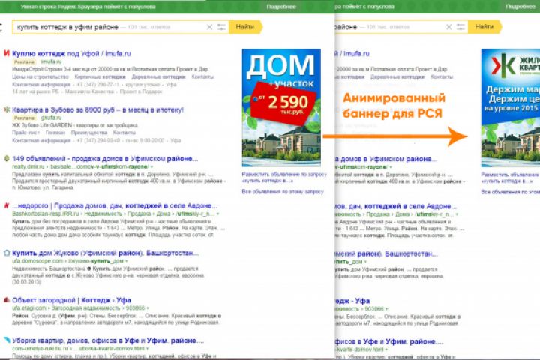Click the favicon beside 'Объект загородной' result

click(6, 300)
